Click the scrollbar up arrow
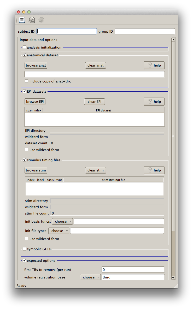 coord(173,40)
